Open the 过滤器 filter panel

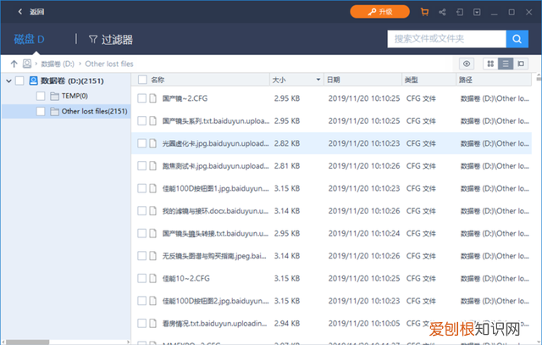(110, 39)
